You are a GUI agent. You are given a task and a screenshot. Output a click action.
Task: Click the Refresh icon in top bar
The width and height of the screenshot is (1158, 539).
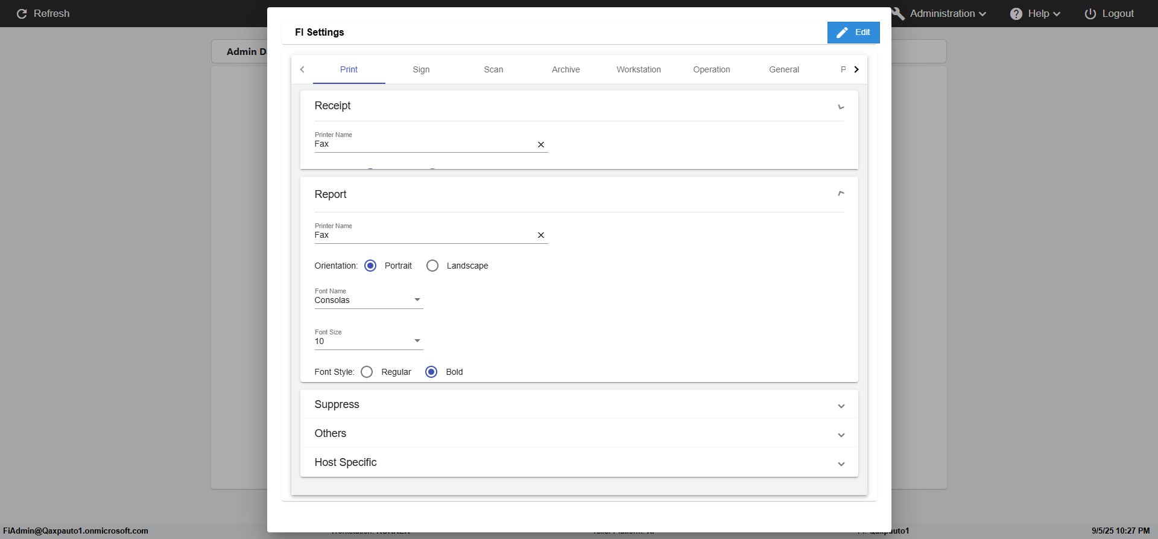(x=22, y=14)
